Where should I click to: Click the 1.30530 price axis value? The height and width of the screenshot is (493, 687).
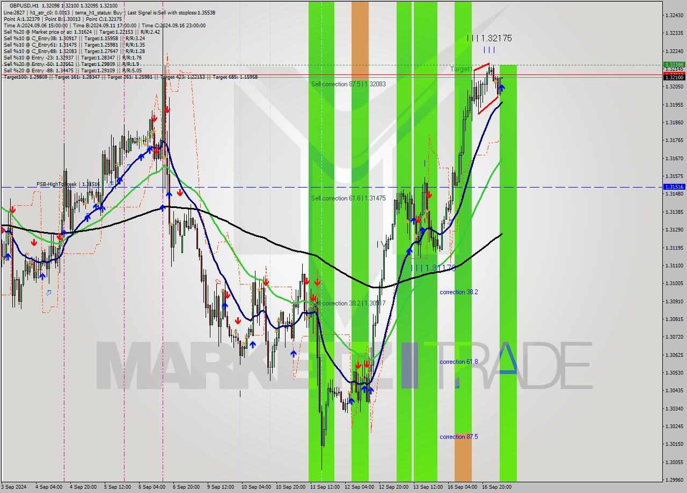(674, 372)
